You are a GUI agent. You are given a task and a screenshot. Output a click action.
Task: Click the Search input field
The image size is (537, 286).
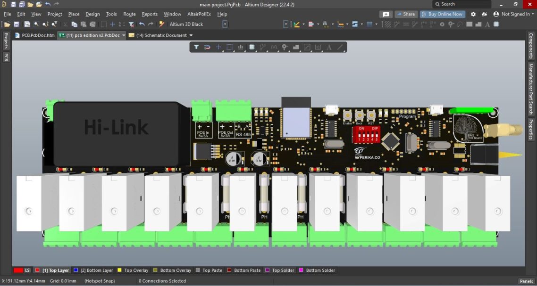click(x=461, y=4)
